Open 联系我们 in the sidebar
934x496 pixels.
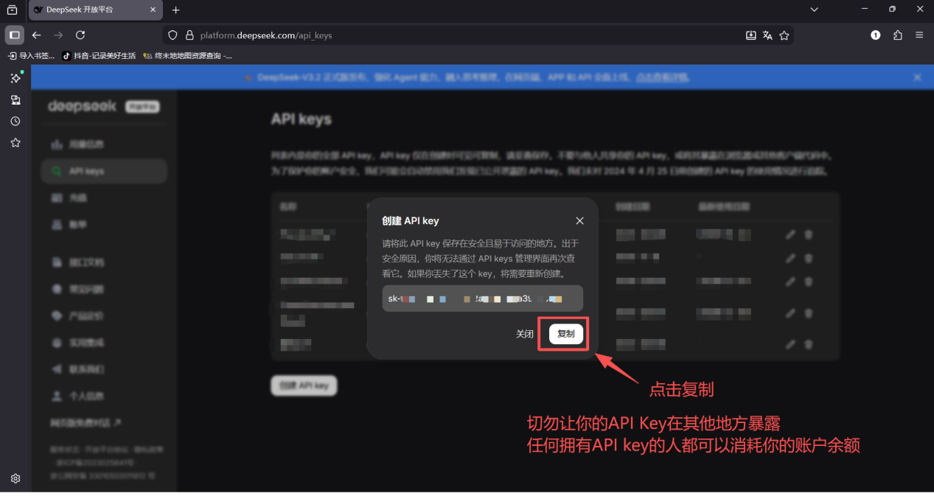pyautogui.click(x=104, y=369)
